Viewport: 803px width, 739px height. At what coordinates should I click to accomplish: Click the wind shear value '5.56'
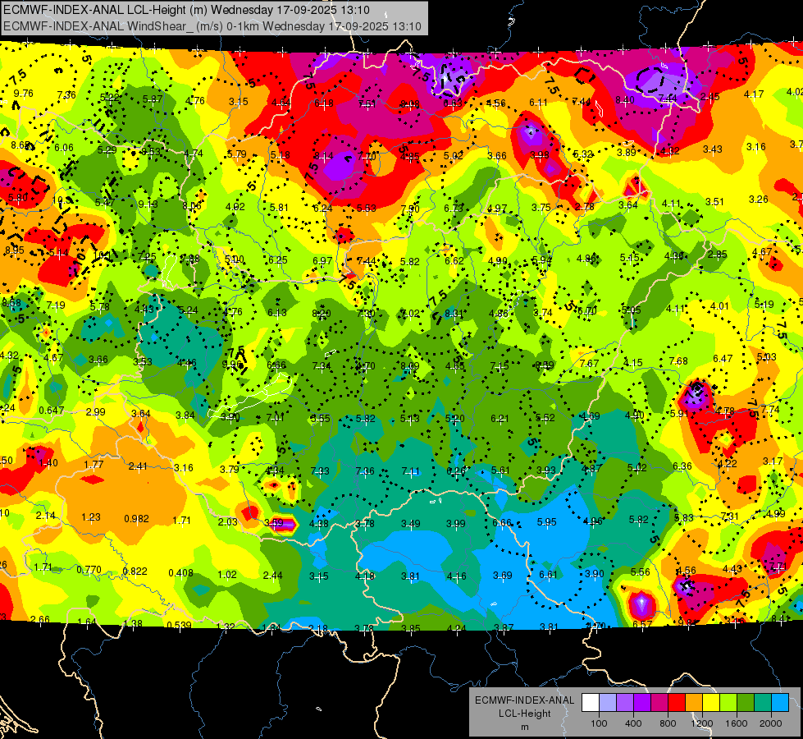pyautogui.click(x=640, y=571)
